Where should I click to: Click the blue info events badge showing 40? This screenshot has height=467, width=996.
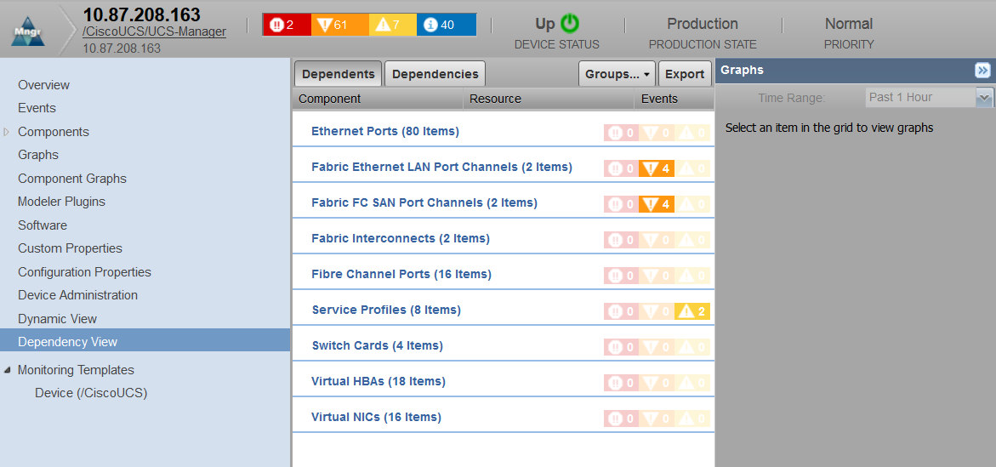click(x=446, y=25)
